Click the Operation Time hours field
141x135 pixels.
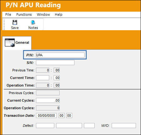point(43,85)
